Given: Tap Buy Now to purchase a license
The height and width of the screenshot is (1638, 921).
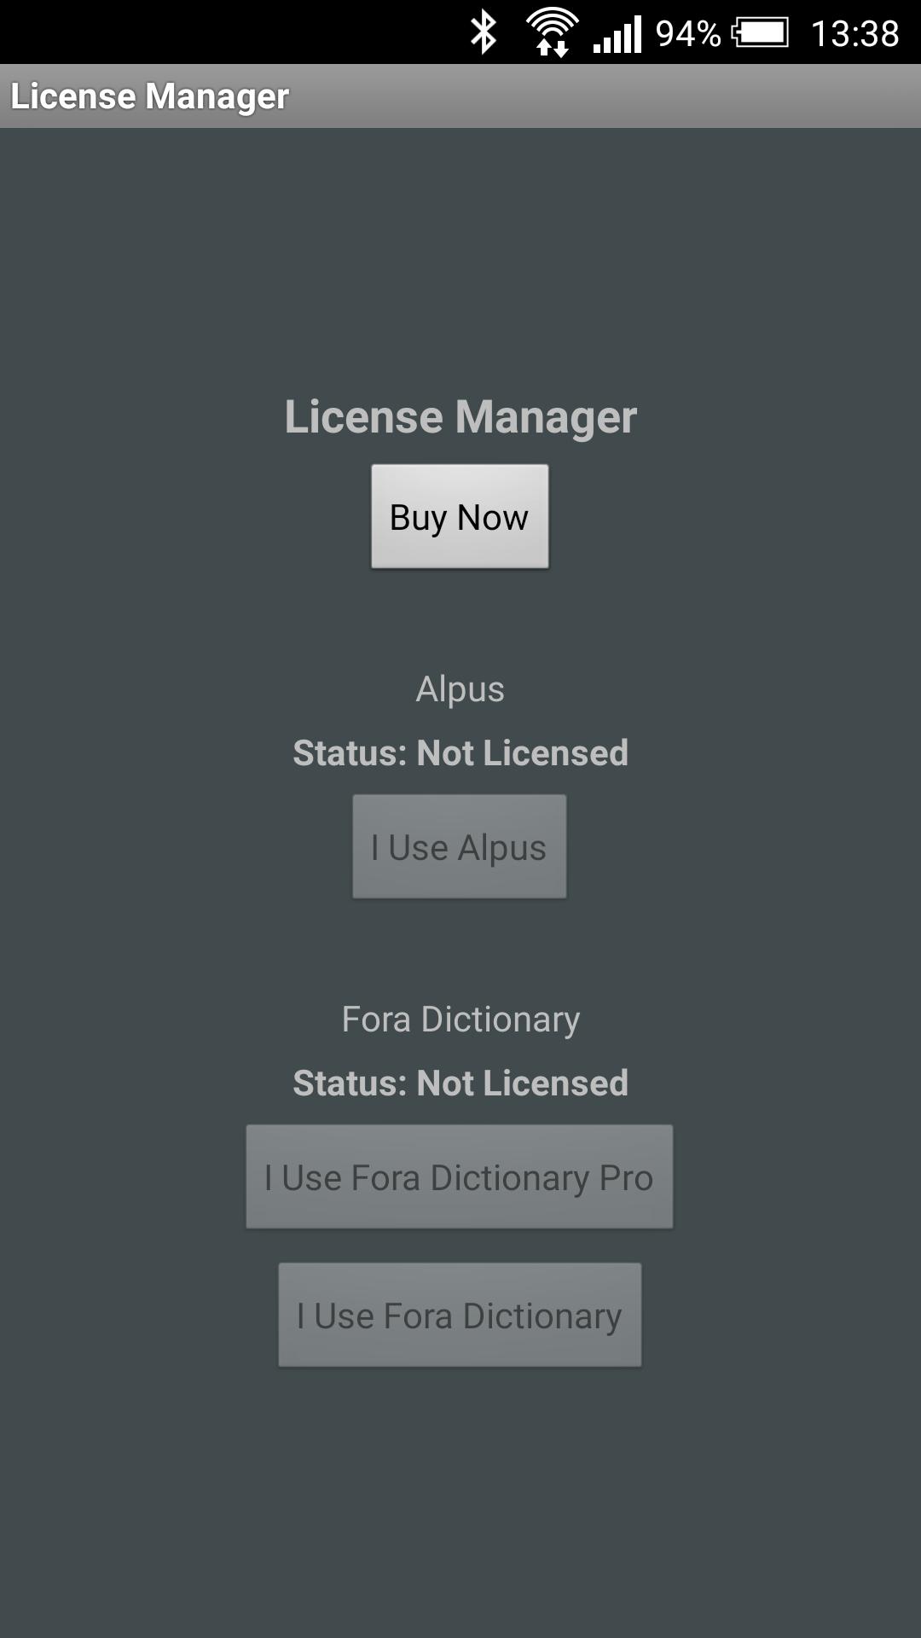Looking at the screenshot, I should [x=460, y=516].
